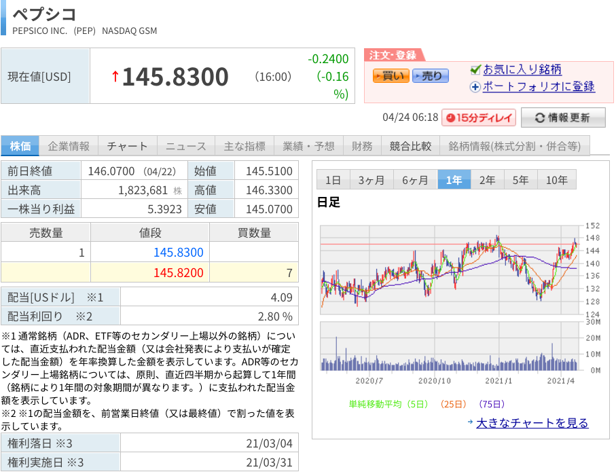This screenshot has width=616, height=474.
Task: Select the 1年 chart range
Action: click(x=454, y=180)
